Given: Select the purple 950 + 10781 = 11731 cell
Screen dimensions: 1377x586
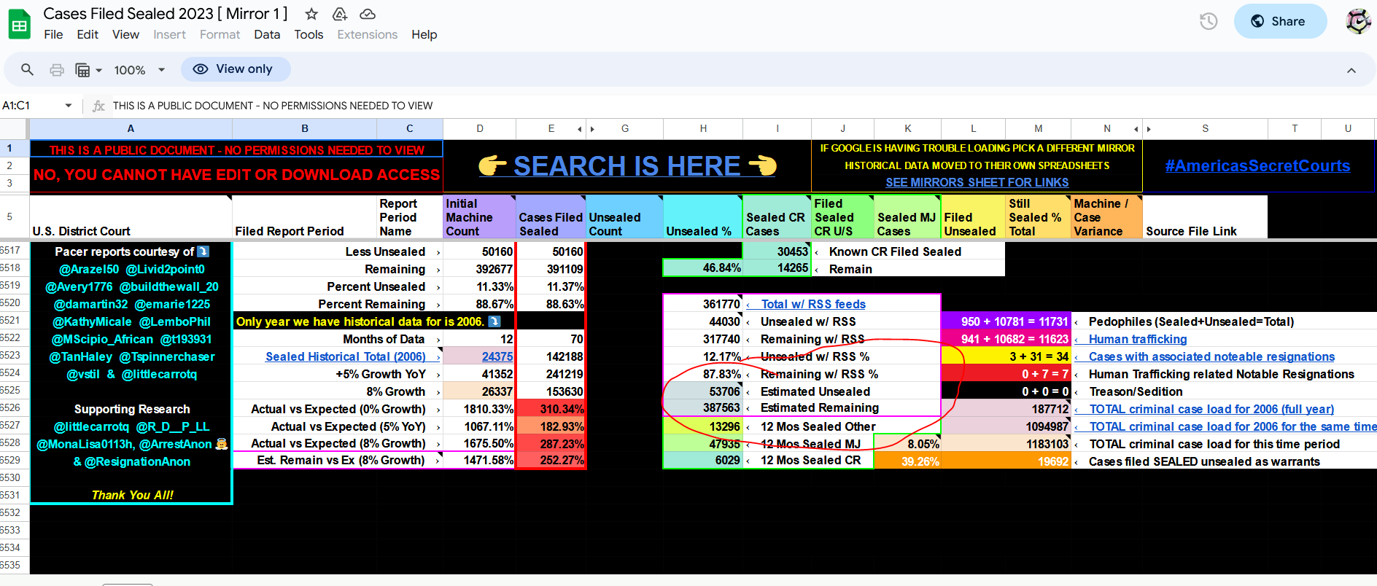Looking at the screenshot, I should (1006, 321).
